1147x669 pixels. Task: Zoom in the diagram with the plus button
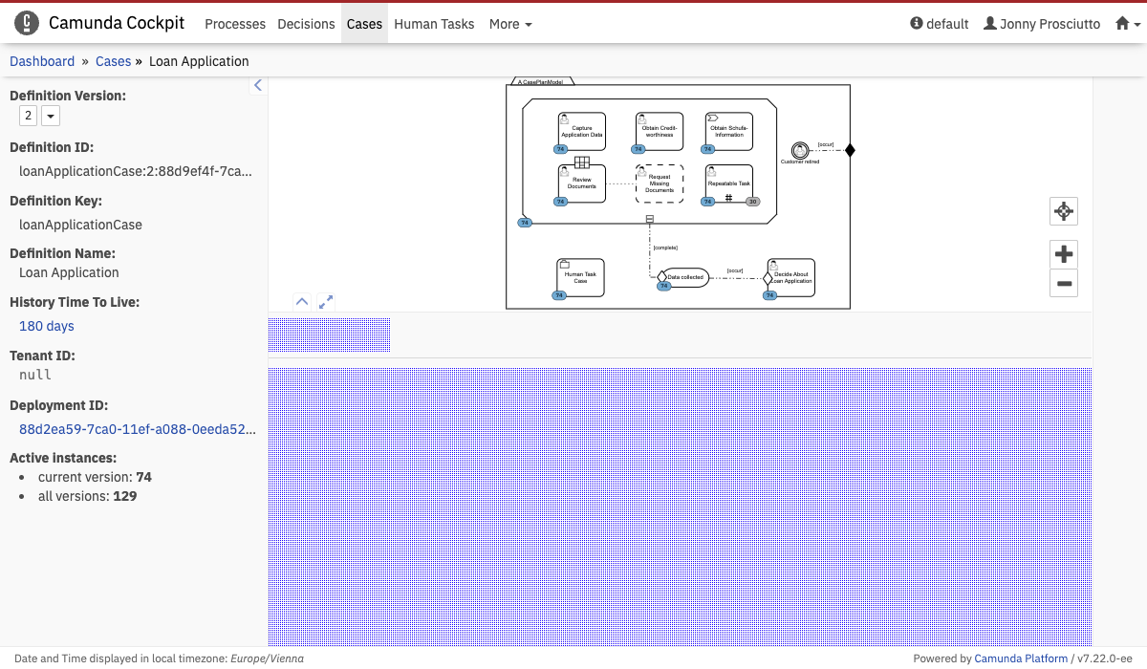1063,254
